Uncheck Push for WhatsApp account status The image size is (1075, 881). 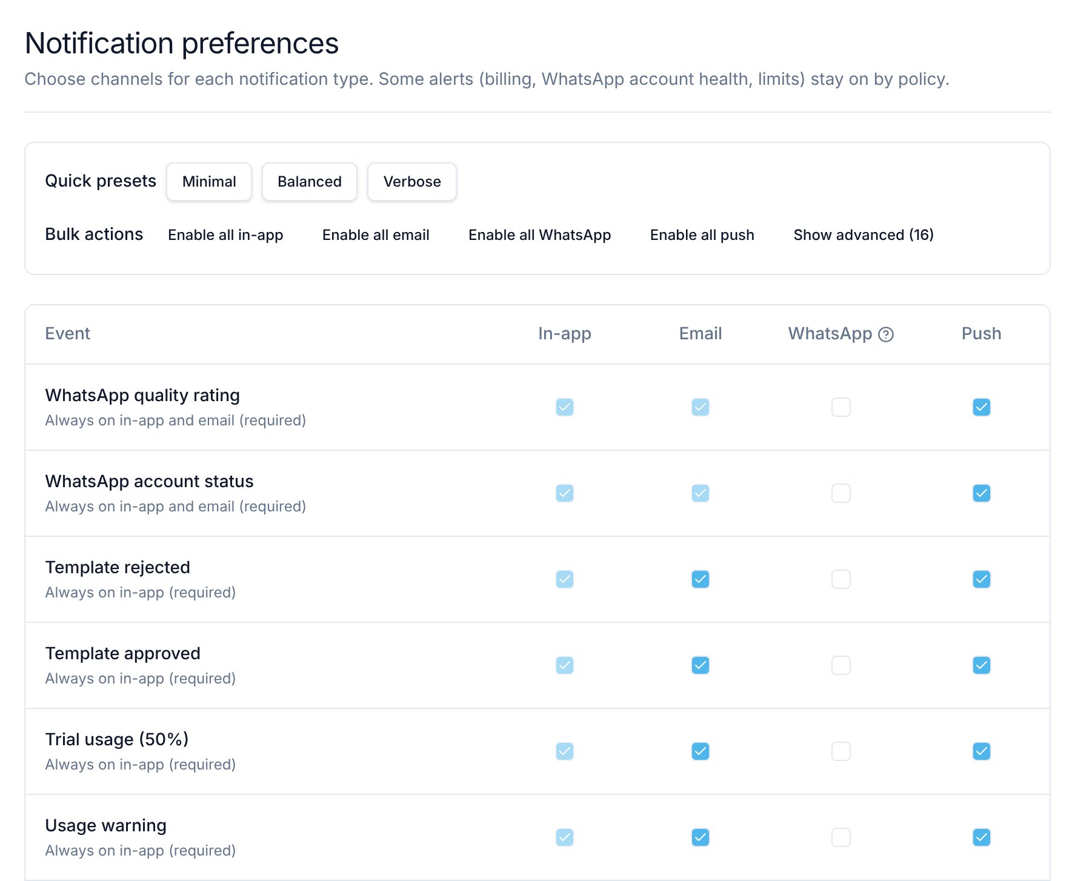[x=982, y=493]
